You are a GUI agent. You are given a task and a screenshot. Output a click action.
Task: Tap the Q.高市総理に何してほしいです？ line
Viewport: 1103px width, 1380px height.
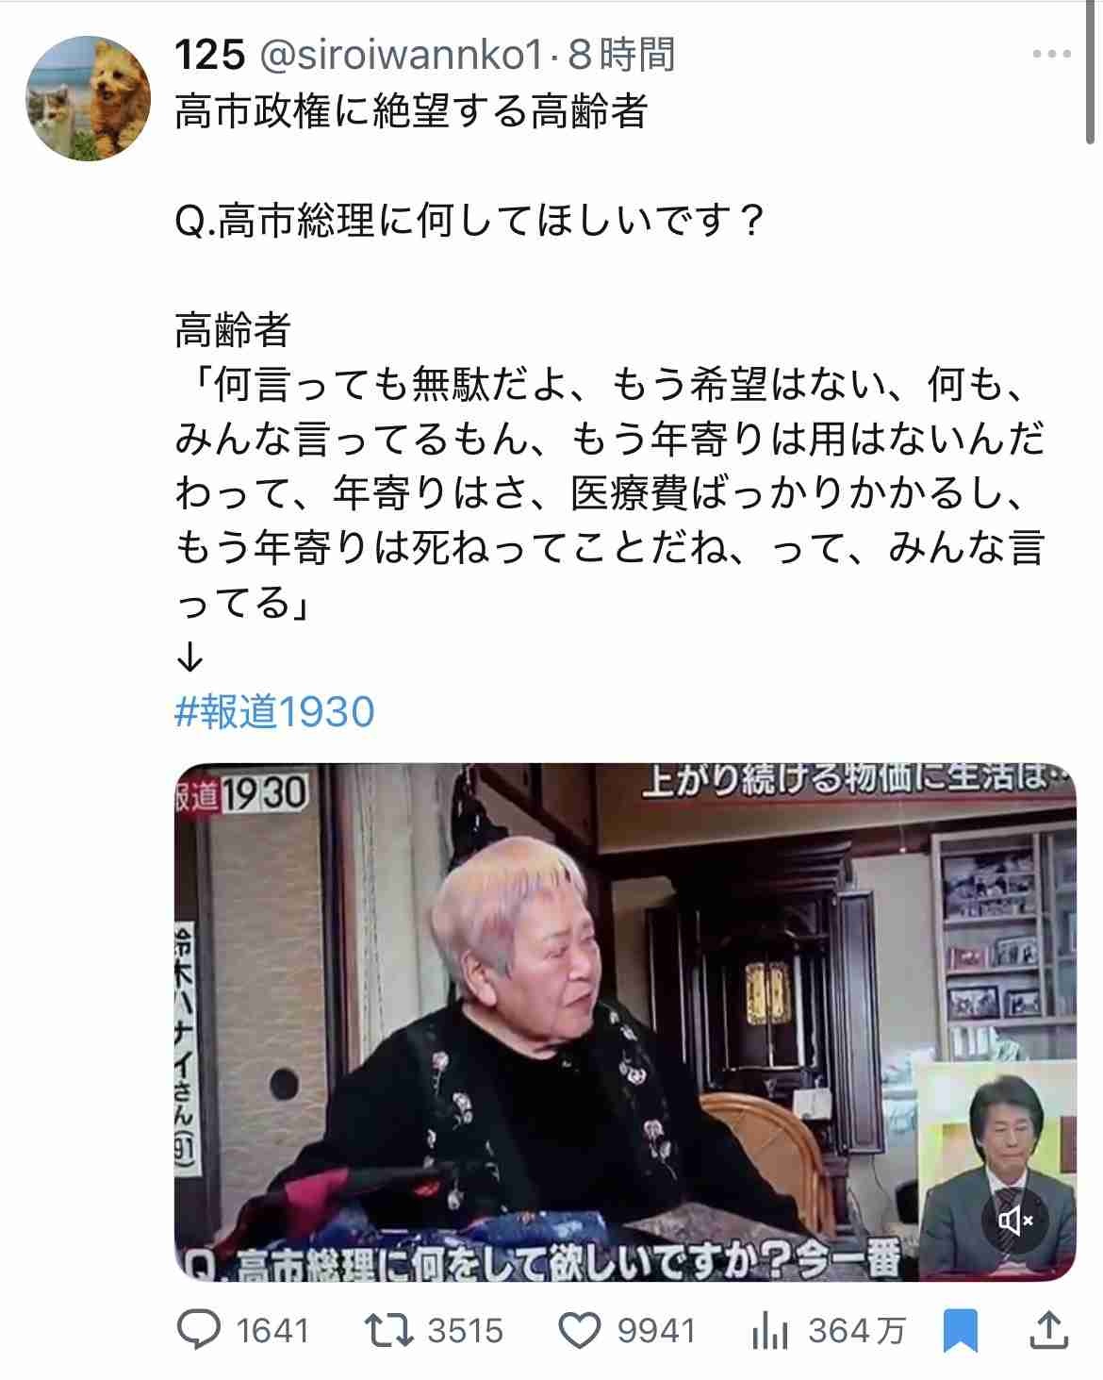(469, 222)
